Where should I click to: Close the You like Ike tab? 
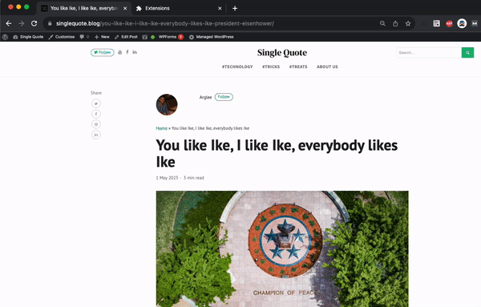point(125,8)
